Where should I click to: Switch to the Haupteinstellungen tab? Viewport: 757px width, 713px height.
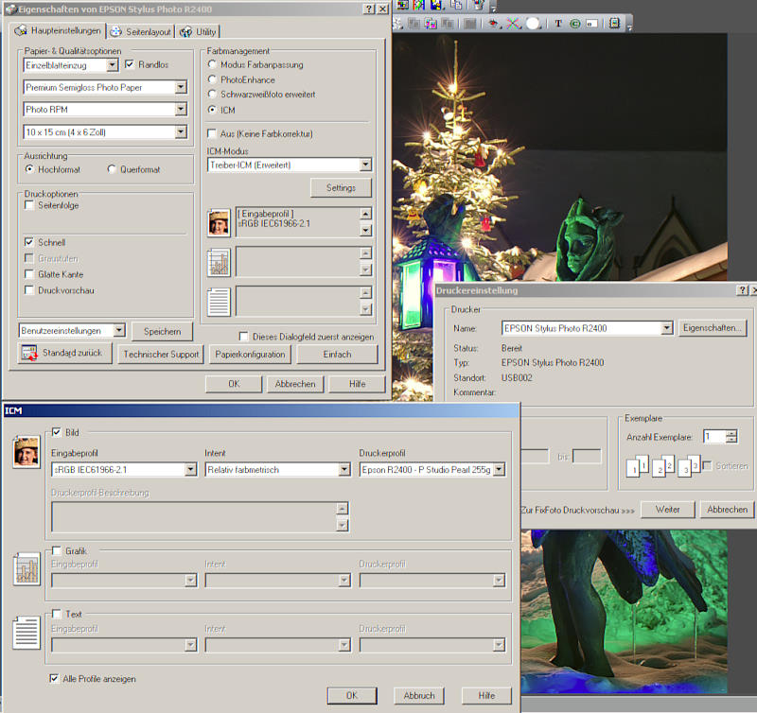pos(58,30)
